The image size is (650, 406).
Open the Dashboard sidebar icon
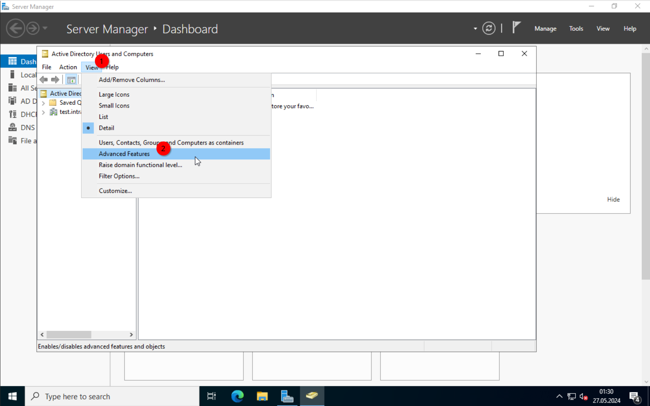click(12, 61)
